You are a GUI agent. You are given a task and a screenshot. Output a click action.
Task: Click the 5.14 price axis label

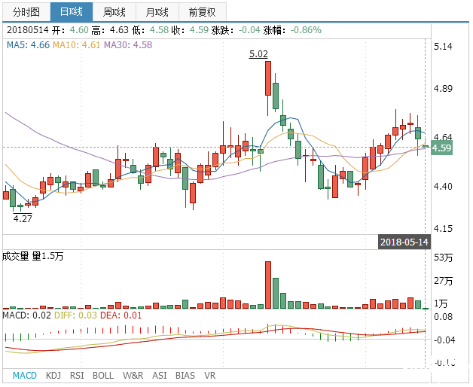pos(443,47)
